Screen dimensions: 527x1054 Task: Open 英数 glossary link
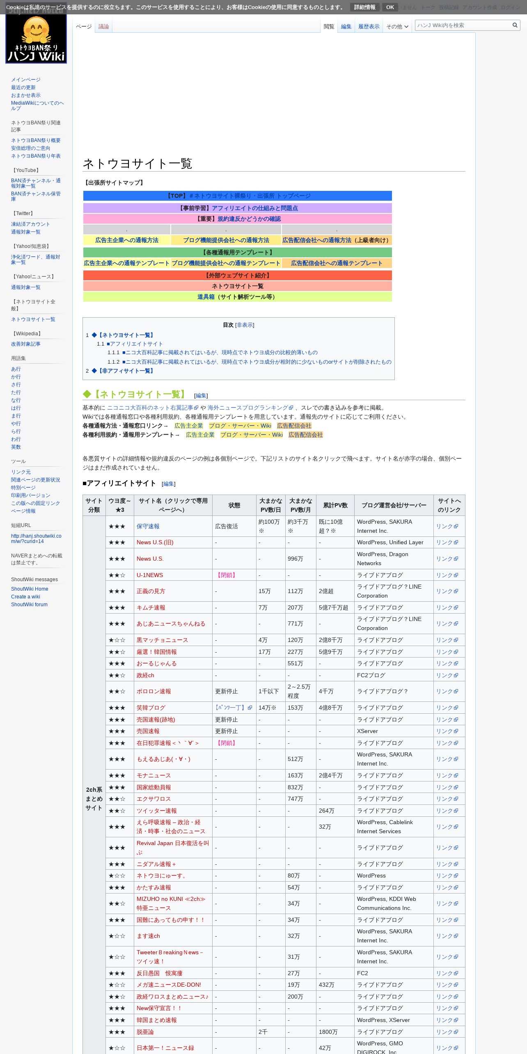tap(16, 447)
